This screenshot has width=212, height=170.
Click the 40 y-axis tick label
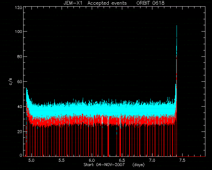(20, 107)
